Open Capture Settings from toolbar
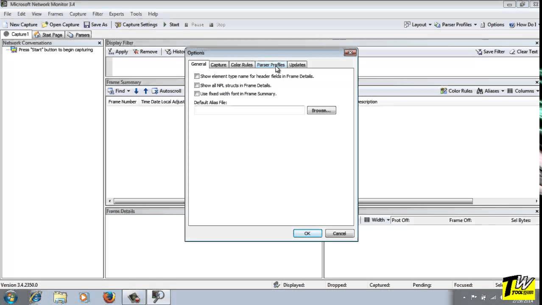This screenshot has width=542, height=305. click(x=136, y=25)
